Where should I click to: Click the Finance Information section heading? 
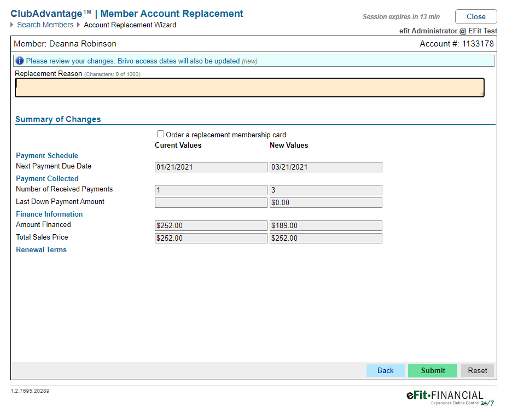tap(49, 214)
